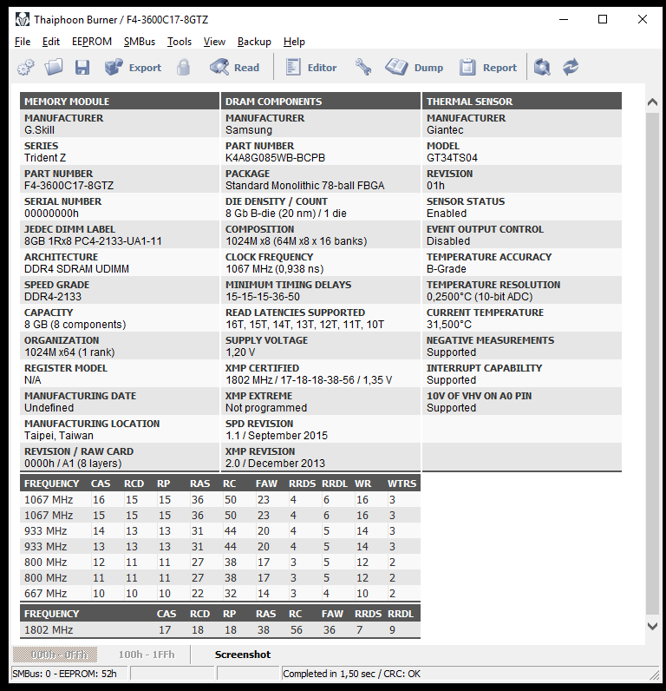Switch to the 000h - 0FFh tab
666x691 pixels.
coord(55,655)
